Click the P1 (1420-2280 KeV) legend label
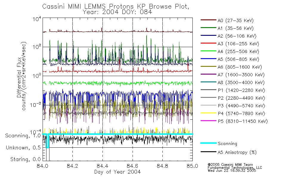 coord(241,90)
